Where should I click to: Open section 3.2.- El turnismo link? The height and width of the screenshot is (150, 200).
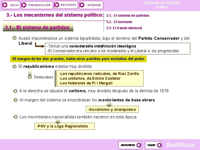(119, 22)
